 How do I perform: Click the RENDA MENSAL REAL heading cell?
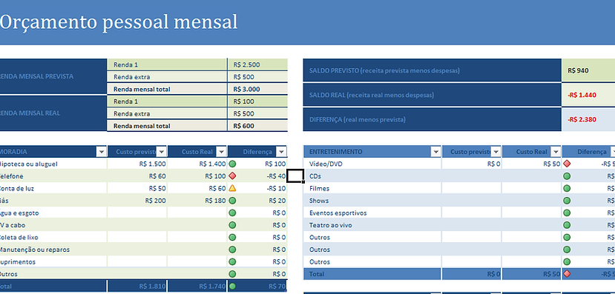[53, 113]
